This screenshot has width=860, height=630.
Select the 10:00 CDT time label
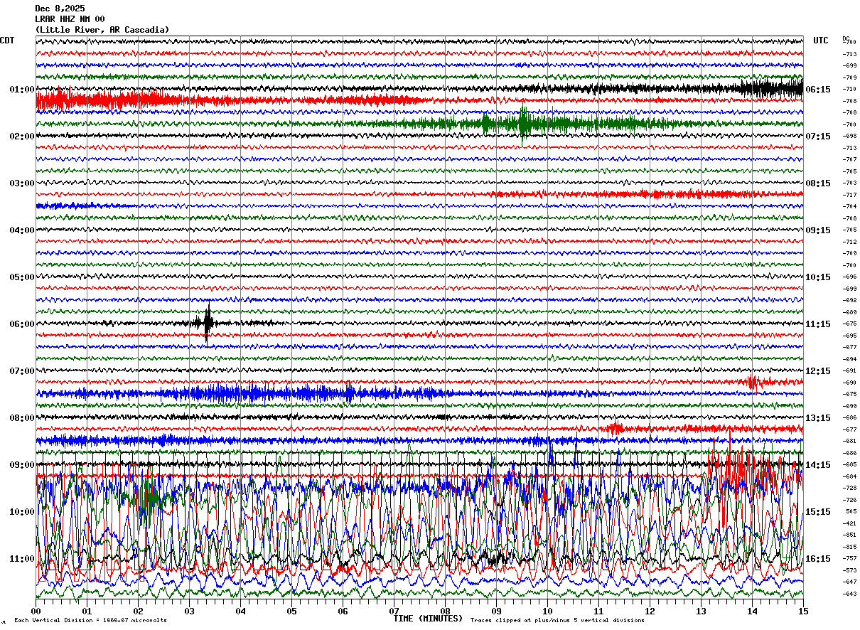click(x=21, y=512)
